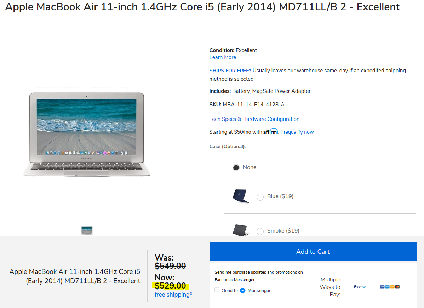This screenshot has height=308, width=424.
Task: Open Tech Specs & Hardware Configuration
Action: (254, 119)
